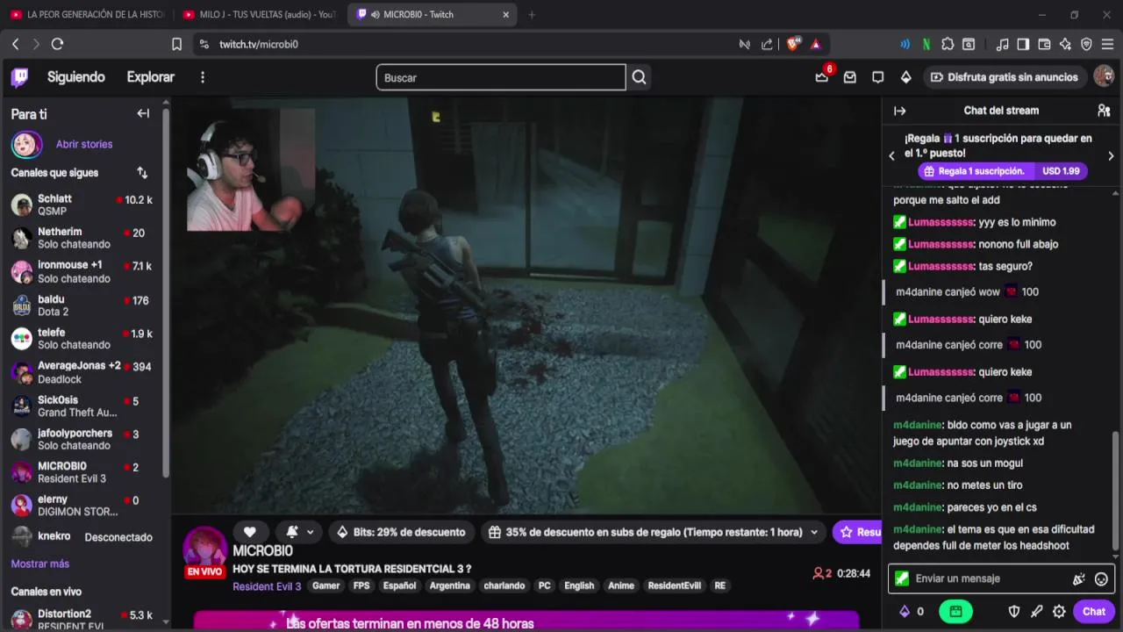Open Resident Evil 3 category link

click(267, 586)
